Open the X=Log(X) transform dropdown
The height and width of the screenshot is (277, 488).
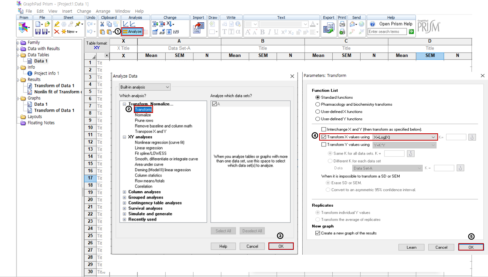404,137
